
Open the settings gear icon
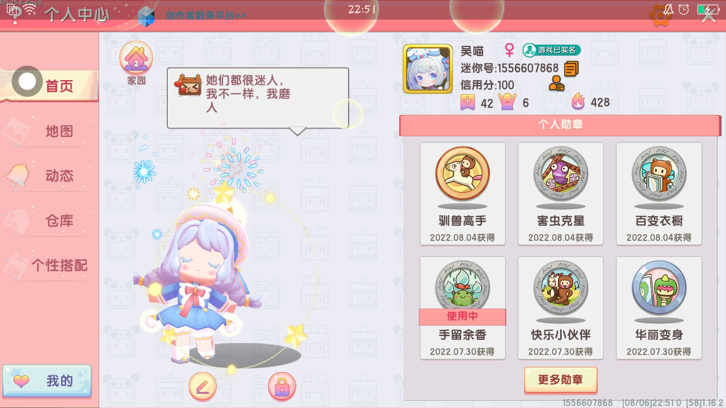pyautogui.click(x=660, y=15)
